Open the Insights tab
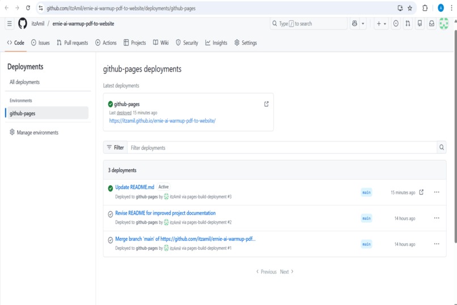Screen dimensions: 457x305 coord(216,43)
